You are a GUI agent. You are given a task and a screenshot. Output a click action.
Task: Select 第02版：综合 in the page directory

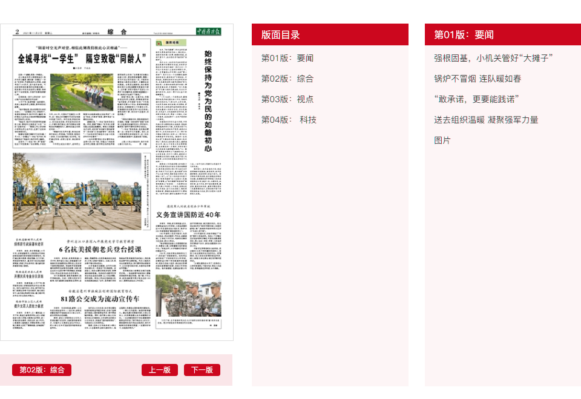point(287,79)
